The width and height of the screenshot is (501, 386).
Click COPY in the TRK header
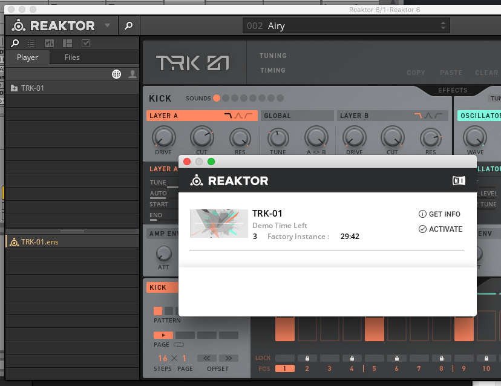[416, 73]
